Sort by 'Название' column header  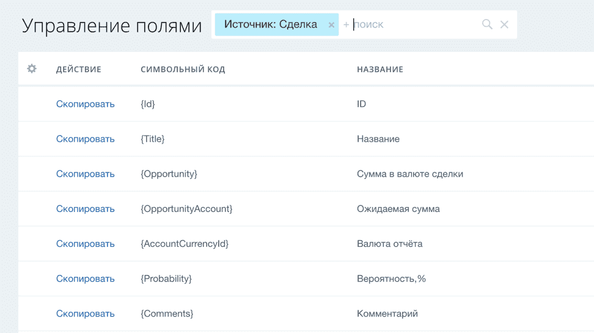point(380,70)
